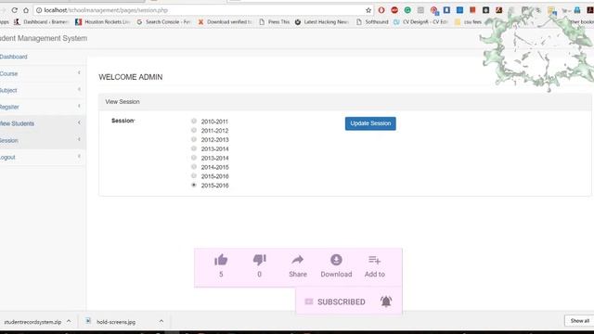
Task: Select the last 2015-2016 session radio
Action: 194,185
